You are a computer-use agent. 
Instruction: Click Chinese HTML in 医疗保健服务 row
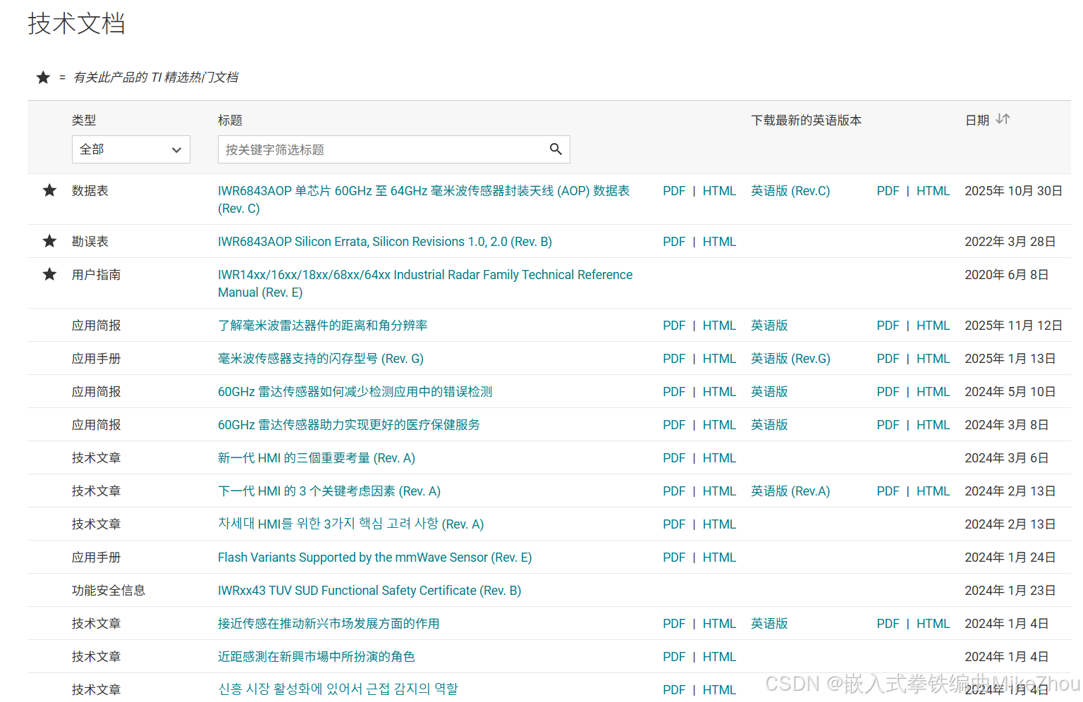pyautogui.click(x=719, y=425)
